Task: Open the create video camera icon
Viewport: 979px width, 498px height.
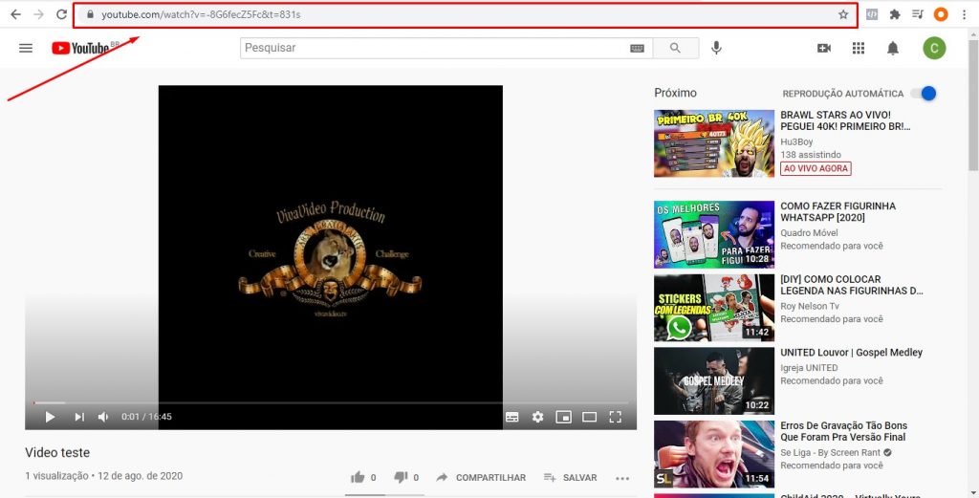Action: tap(824, 48)
